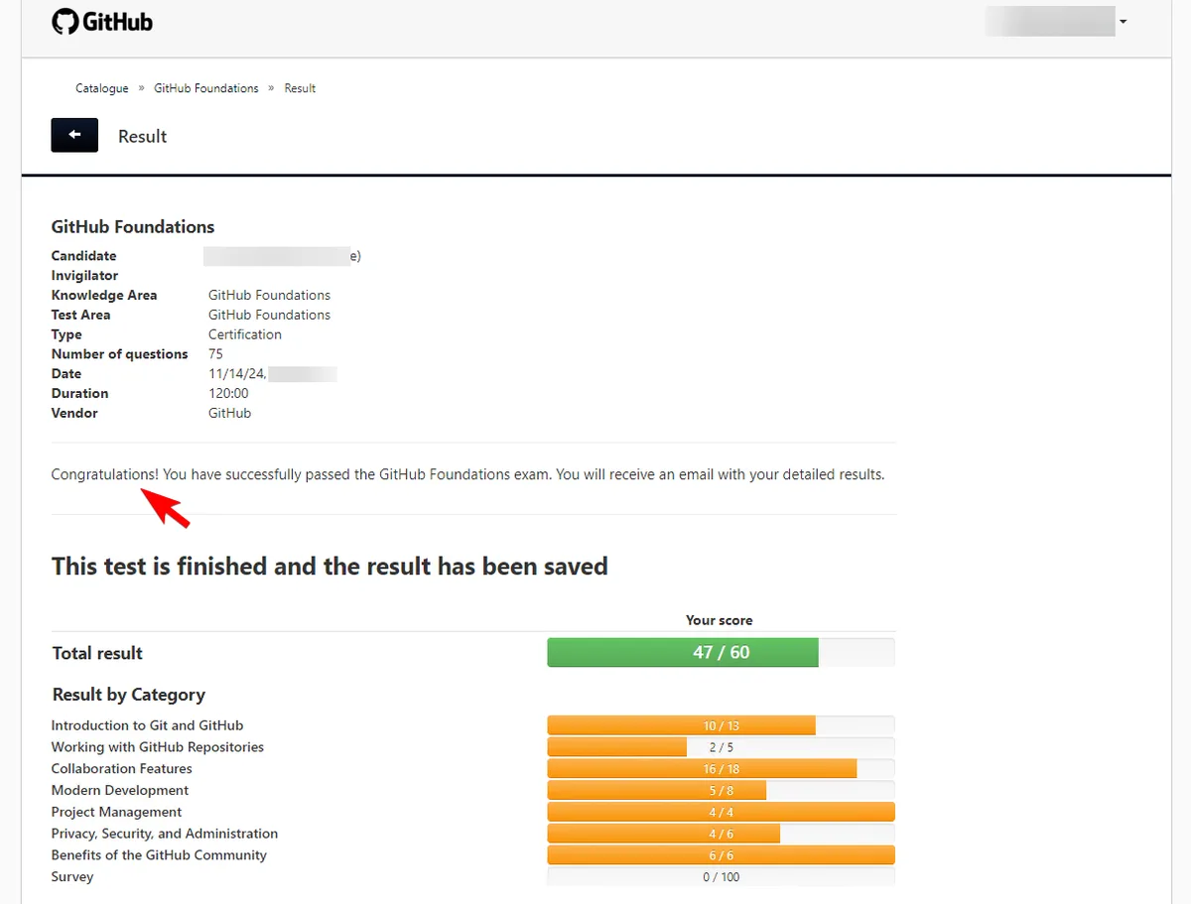Click Working with GitHub Repositories score bar
The height and width of the screenshot is (904, 1191).
click(721, 747)
